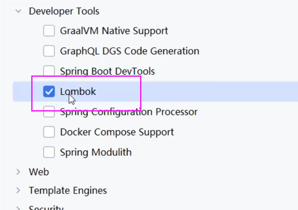Expand the Security category arrow
This screenshot has width=298, height=210.
point(18,208)
